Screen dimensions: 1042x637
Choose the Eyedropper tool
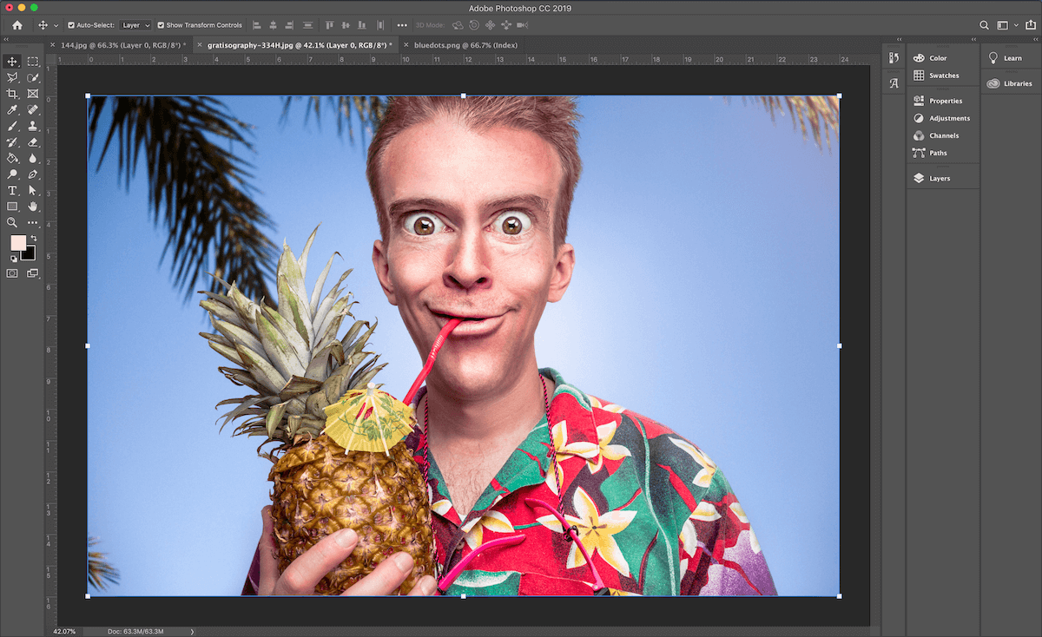13,109
